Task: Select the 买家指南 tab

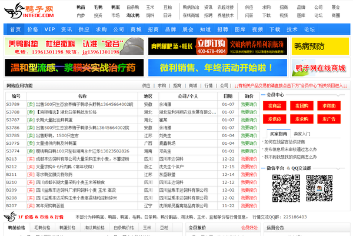Action: pos(278,134)
